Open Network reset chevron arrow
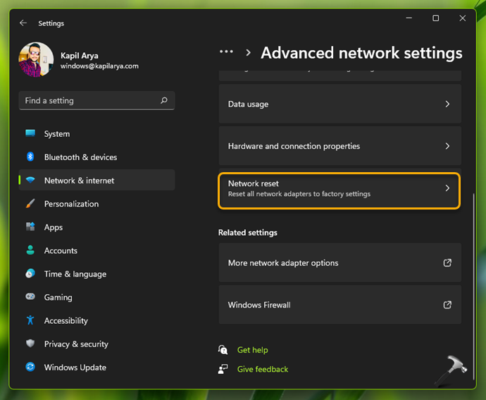Screen dimensions: 486x400 tap(447, 188)
